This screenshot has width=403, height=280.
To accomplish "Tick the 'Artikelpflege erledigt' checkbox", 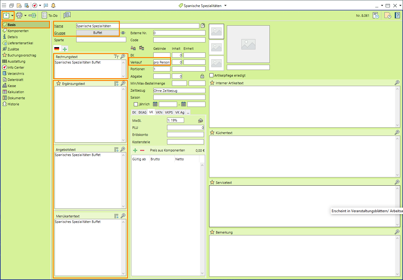I will [x=212, y=75].
